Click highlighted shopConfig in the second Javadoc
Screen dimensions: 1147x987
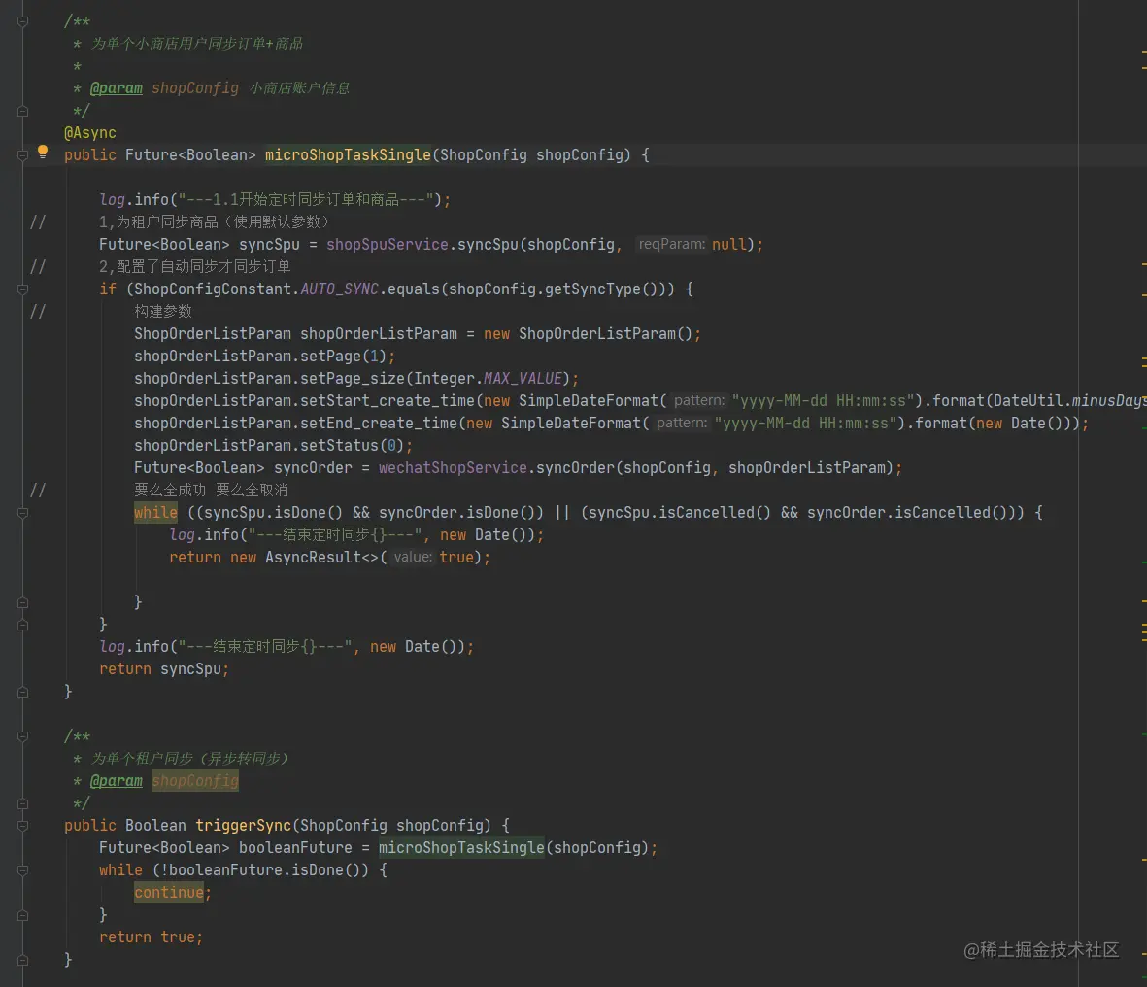coord(194,781)
